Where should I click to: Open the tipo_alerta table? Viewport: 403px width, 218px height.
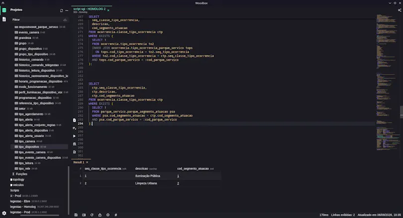click(x=26, y=120)
